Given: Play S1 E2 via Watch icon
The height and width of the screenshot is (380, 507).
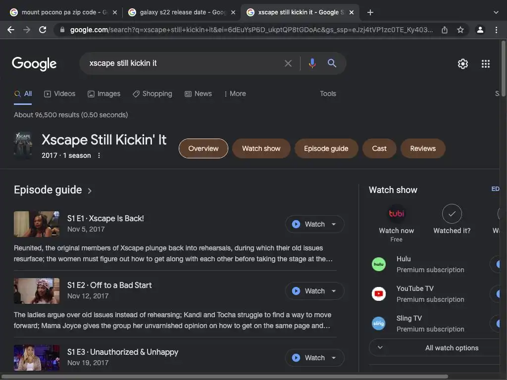Looking at the screenshot, I should (x=296, y=291).
